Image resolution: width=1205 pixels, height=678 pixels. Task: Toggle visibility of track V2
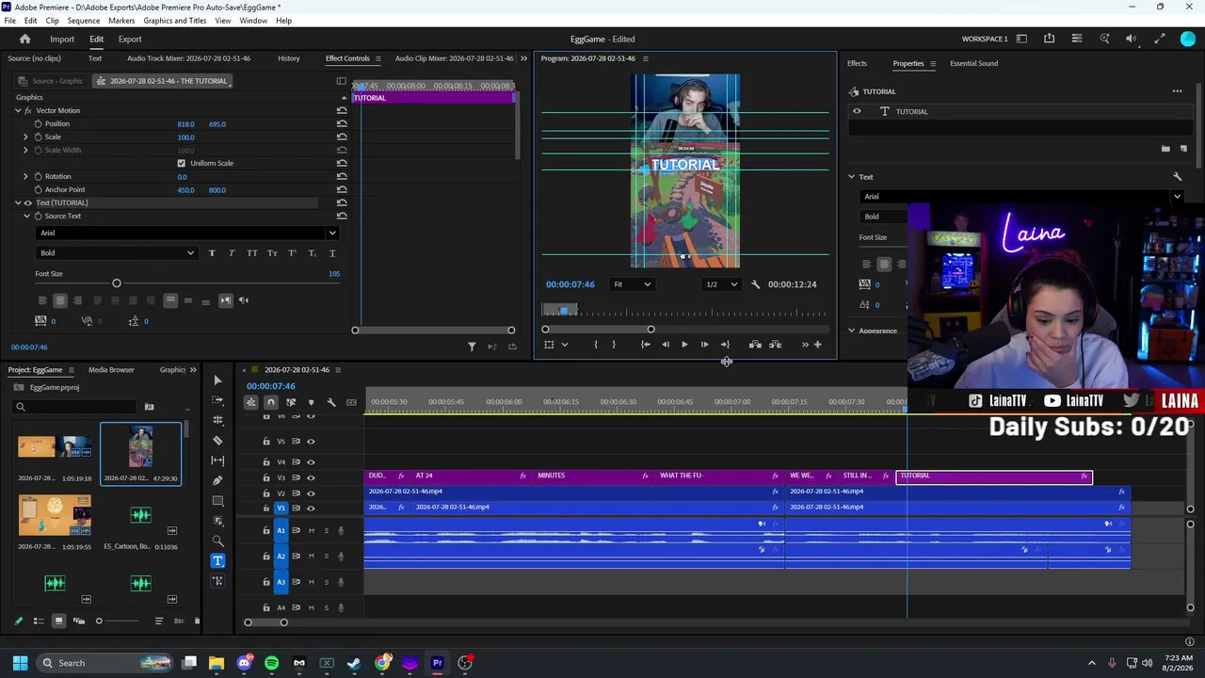(x=311, y=493)
